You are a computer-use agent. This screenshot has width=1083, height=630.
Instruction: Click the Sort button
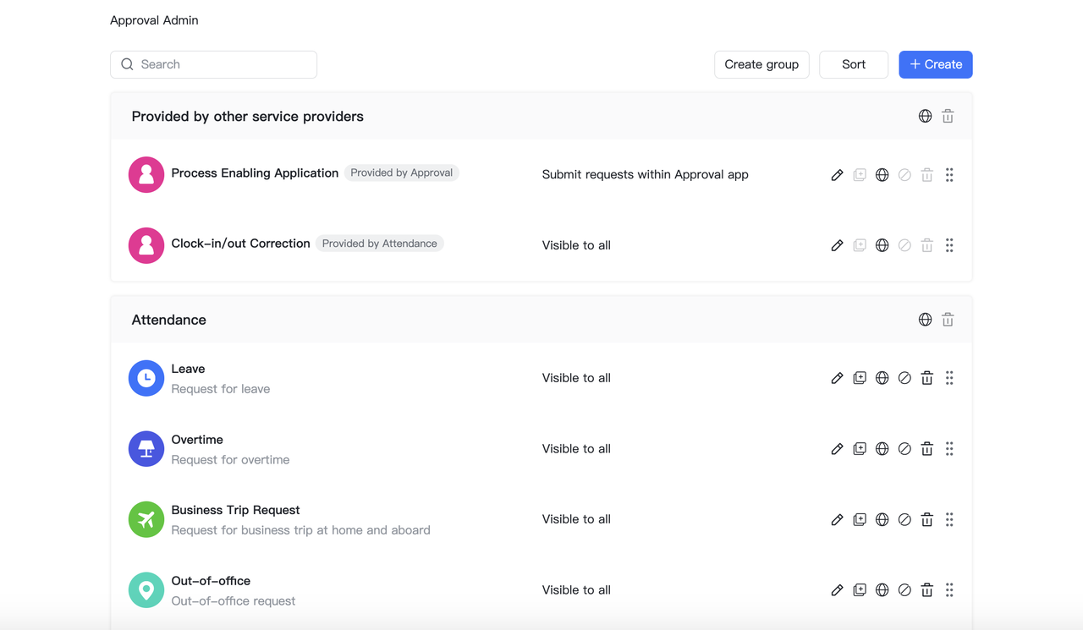(x=853, y=64)
